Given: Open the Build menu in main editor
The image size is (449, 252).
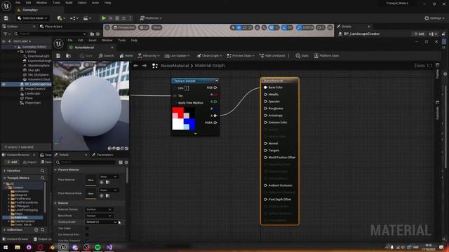Looking at the screenshot, I should 69,3.
